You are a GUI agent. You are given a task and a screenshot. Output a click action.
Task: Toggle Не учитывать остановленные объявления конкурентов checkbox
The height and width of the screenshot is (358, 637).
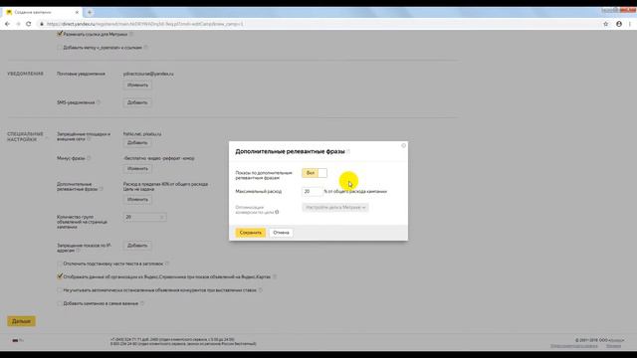pyautogui.click(x=60, y=290)
